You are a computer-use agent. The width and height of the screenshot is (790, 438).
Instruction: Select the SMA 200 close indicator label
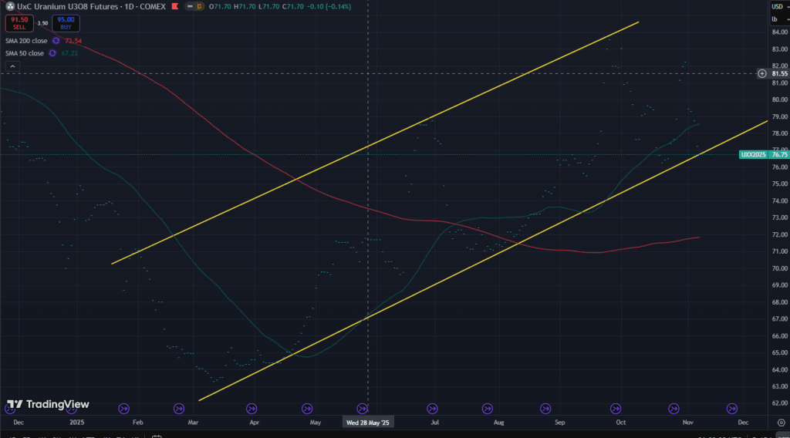coord(26,40)
